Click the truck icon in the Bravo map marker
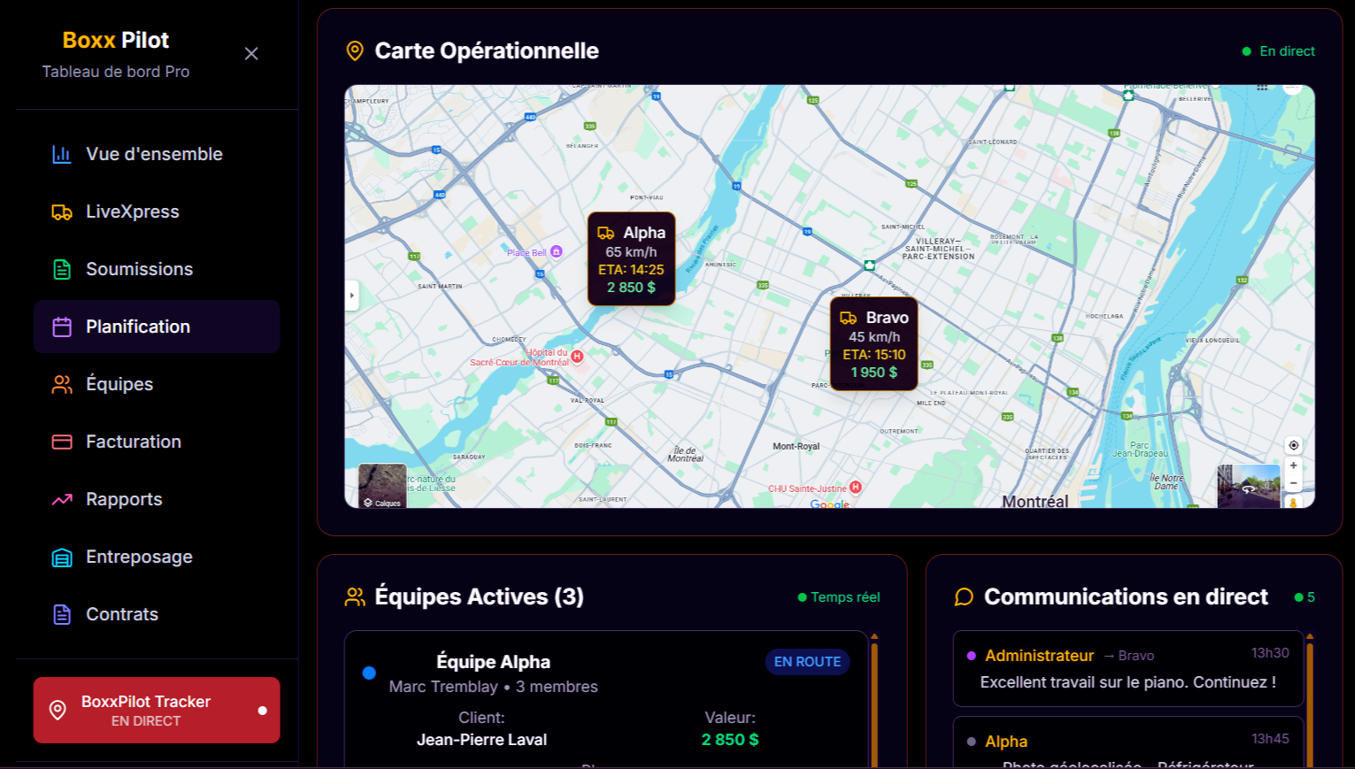 848,318
